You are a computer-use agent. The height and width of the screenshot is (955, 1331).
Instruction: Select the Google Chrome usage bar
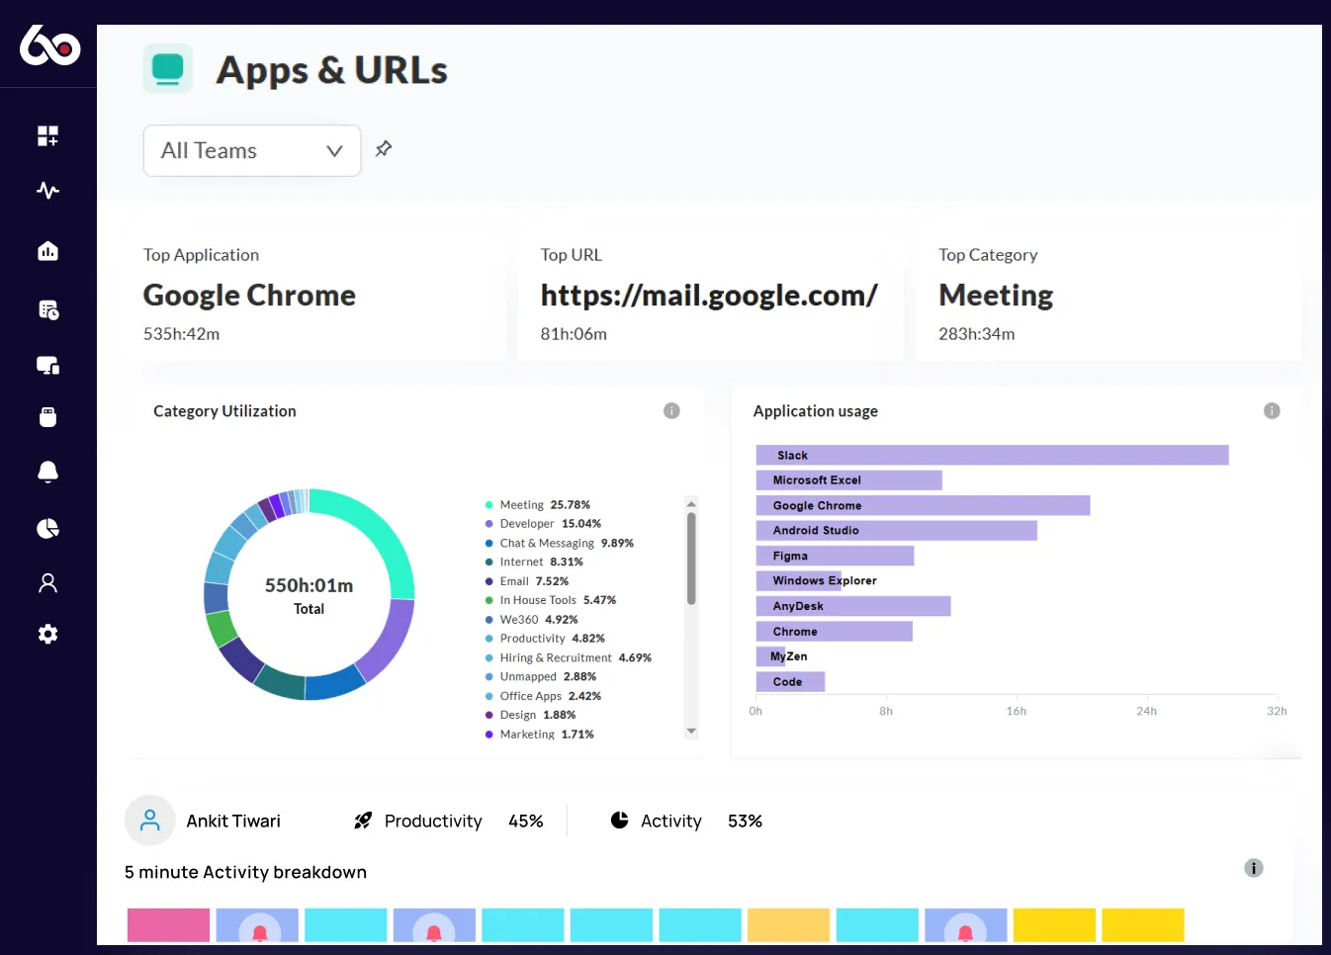tap(923, 505)
